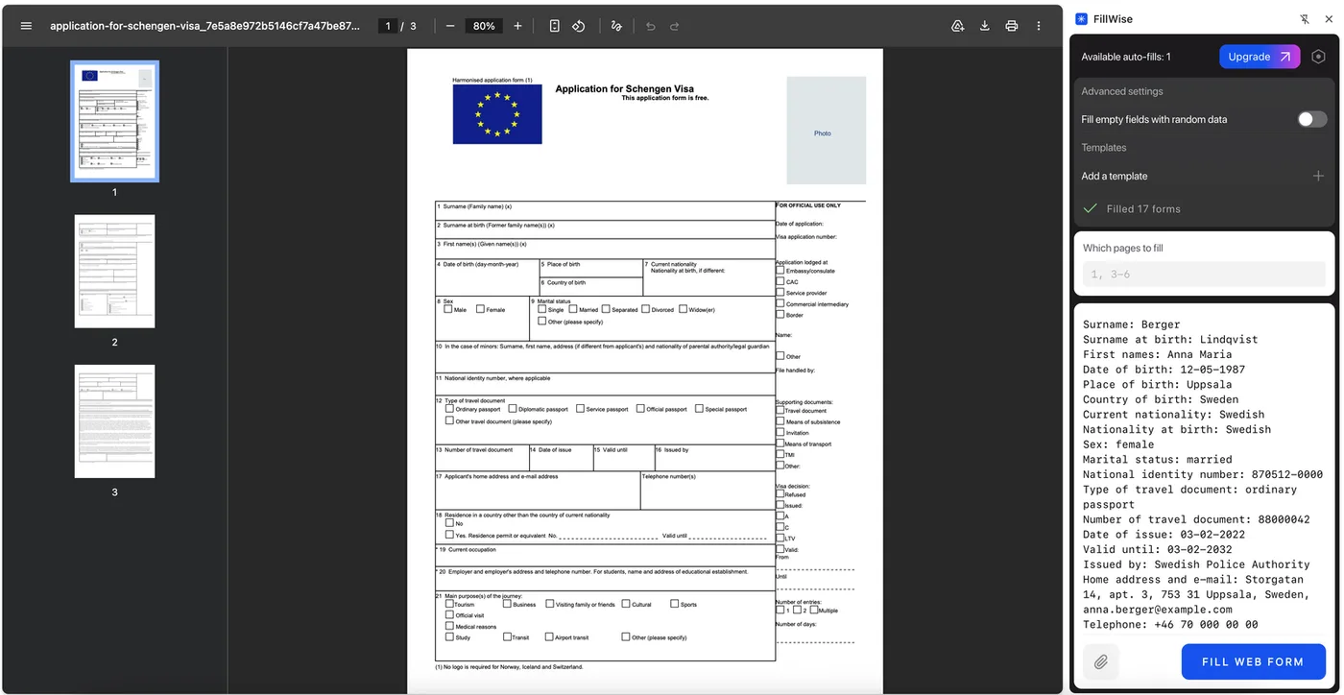Select page 1 thumbnail
This screenshot has height=695, width=1344.
coord(114,121)
